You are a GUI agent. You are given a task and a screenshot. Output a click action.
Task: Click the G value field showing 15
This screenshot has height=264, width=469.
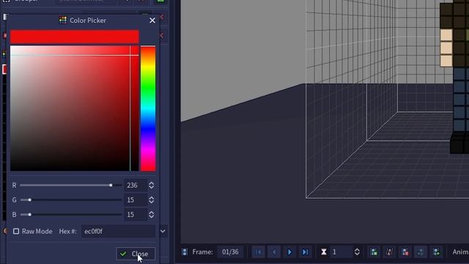pos(135,200)
